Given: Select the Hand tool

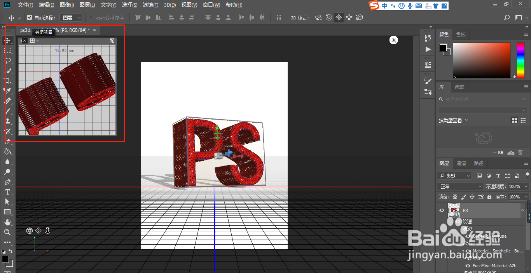Looking at the screenshot, I should pyautogui.click(x=7, y=222).
